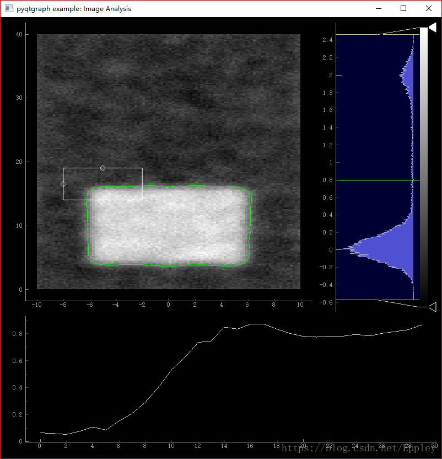Click the top diamond handle on the ROI

click(x=103, y=168)
